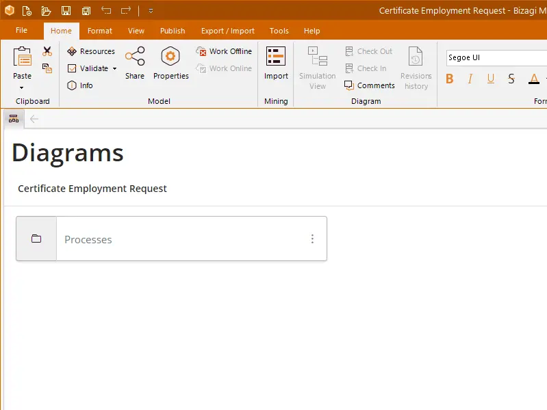This screenshot has width=547, height=410.
Task: Click the Save All icon in title bar
Action: tap(86, 11)
